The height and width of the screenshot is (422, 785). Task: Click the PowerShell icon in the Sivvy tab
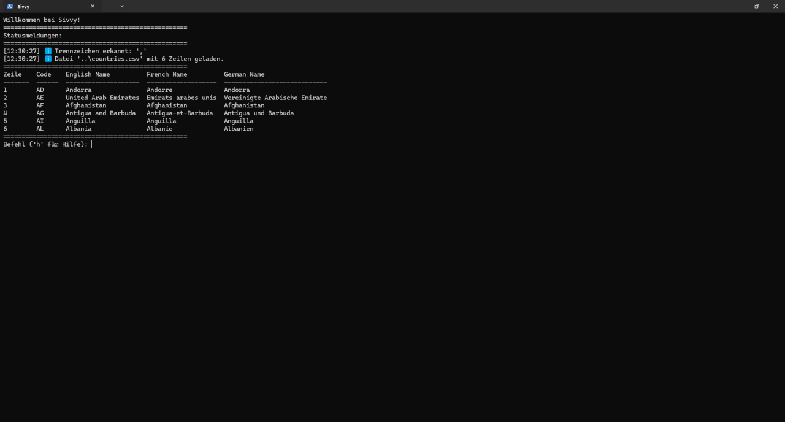tap(10, 6)
